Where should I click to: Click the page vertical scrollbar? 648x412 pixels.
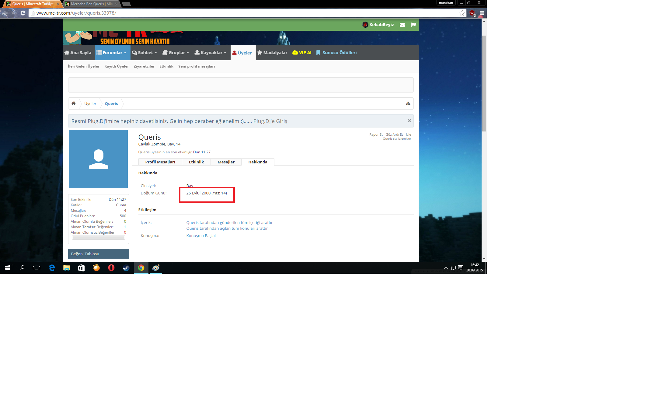pos(484,83)
